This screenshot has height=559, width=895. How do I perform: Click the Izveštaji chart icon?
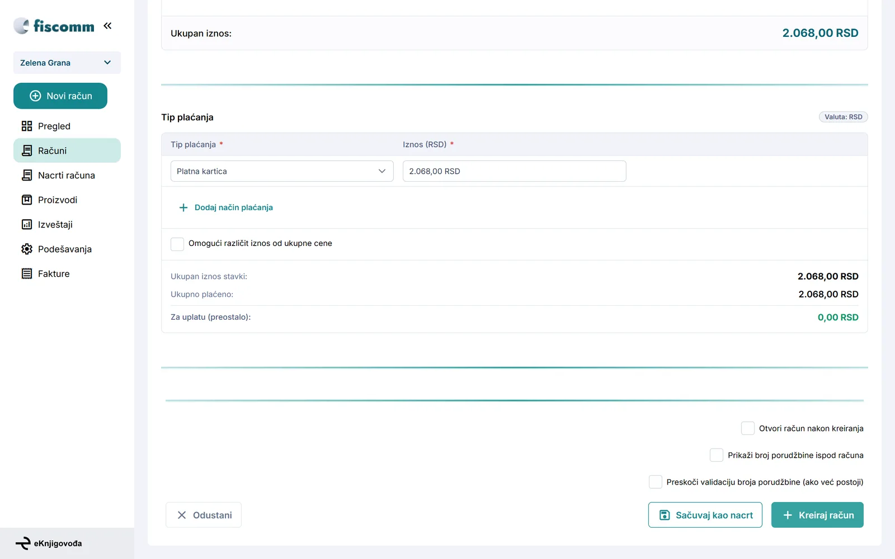click(27, 224)
